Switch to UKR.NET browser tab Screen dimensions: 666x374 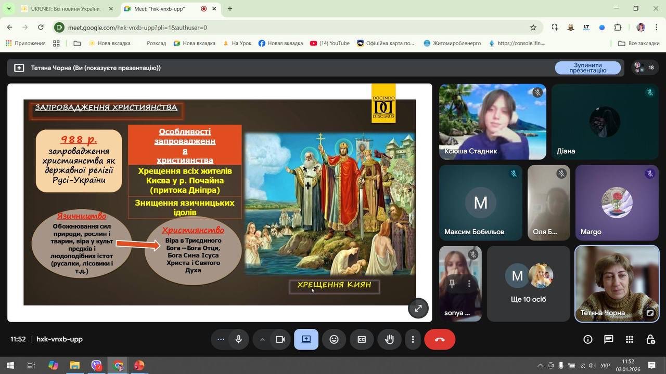[67, 9]
